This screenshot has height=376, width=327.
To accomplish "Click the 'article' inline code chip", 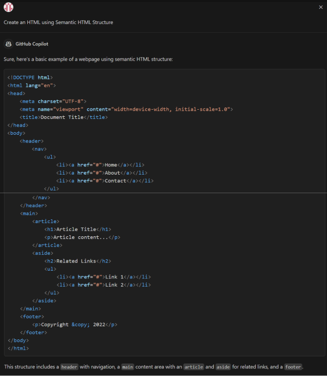I will (x=193, y=367).
